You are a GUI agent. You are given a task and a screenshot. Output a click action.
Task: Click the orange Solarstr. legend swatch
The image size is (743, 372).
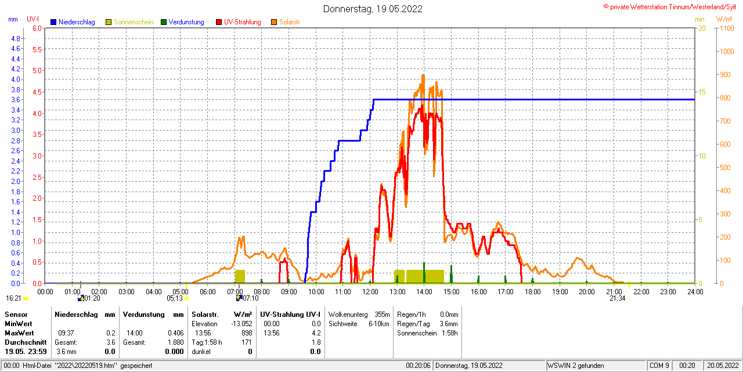click(274, 22)
